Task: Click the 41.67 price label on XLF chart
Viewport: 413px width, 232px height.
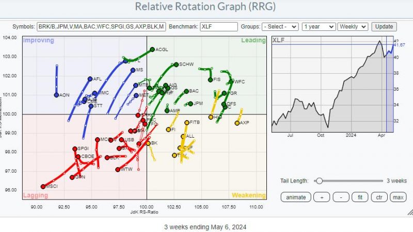Action: click(x=400, y=45)
